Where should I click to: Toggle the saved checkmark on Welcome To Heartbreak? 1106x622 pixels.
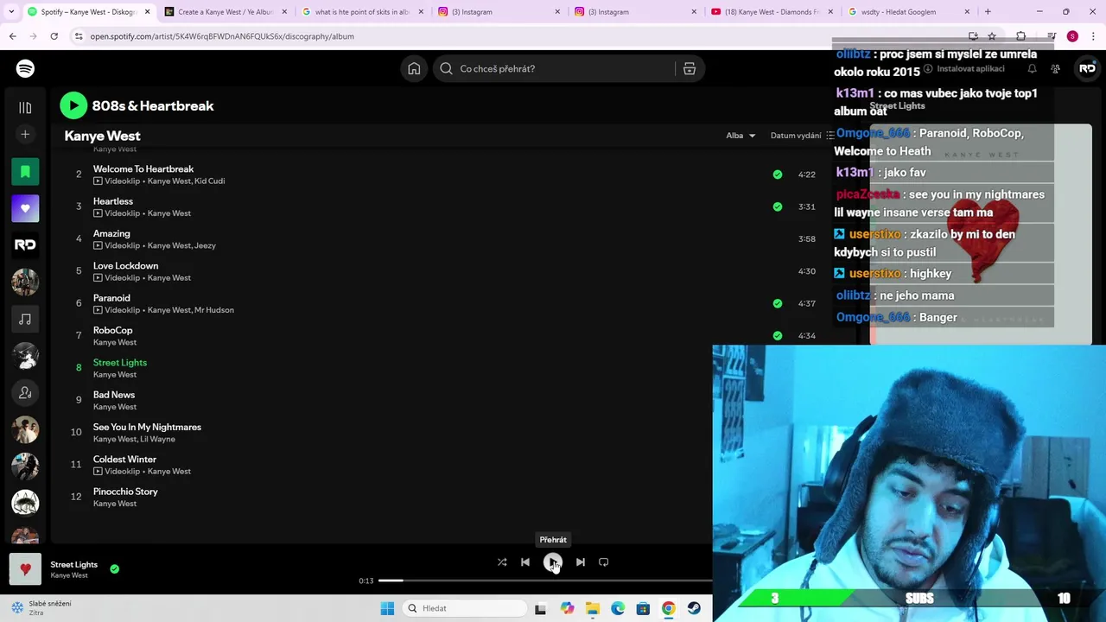click(778, 175)
